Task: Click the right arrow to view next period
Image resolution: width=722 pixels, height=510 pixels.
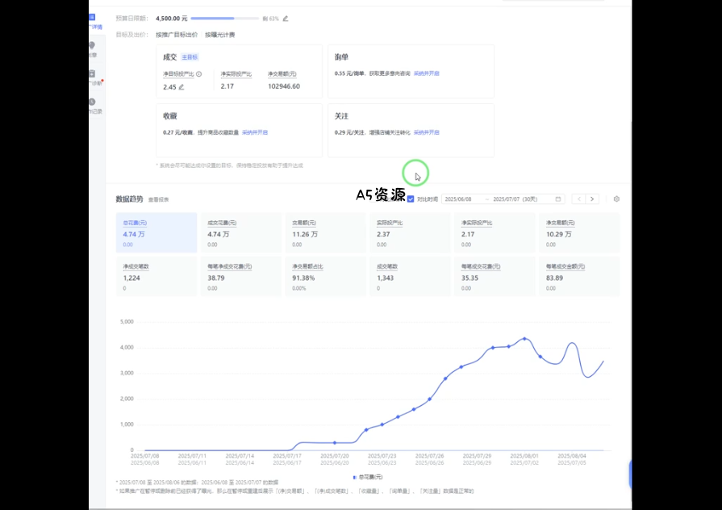Action: 593,199
